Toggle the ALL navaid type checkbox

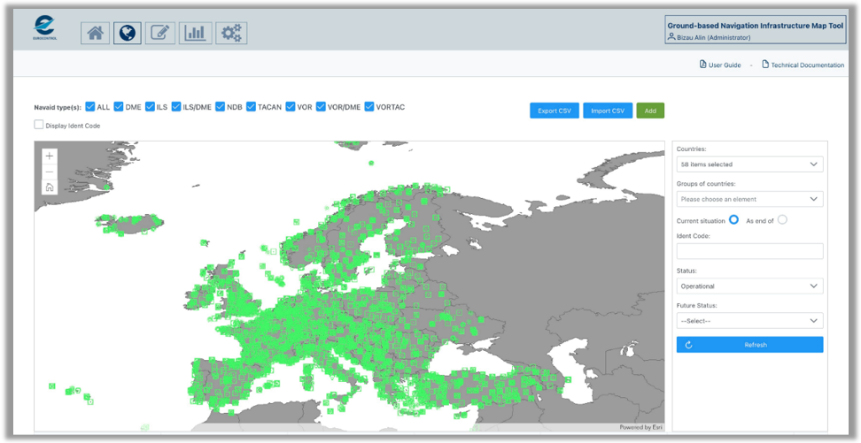click(90, 107)
